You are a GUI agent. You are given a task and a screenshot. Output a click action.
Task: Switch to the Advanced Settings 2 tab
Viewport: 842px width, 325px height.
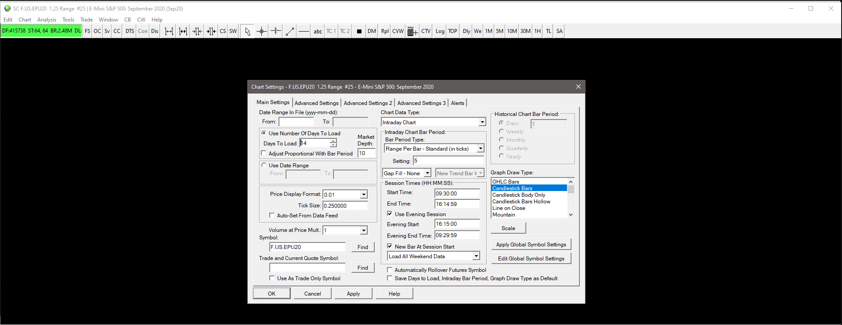click(x=368, y=103)
